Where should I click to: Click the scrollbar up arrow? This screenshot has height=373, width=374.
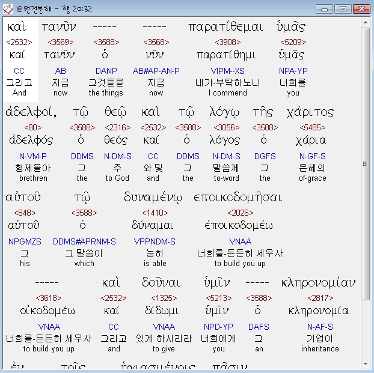pos(366,22)
